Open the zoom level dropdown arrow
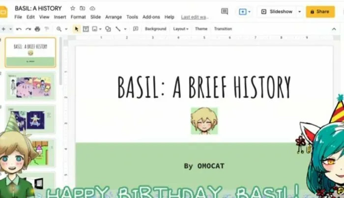344x198 pixels. 66,29
